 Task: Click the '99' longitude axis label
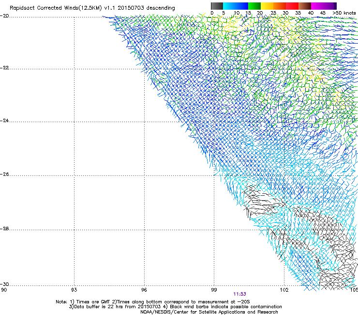tap(214, 290)
